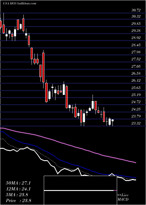Click the 30.32 price label
Viewport: 146px width, 205px height.
[x=136, y=16]
